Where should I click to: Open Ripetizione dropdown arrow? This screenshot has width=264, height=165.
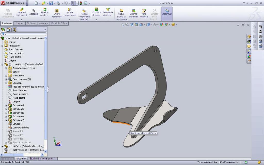point(45,19)
